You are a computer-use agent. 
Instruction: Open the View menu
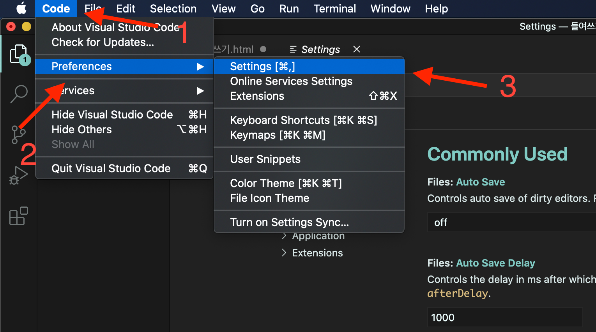(x=223, y=9)
